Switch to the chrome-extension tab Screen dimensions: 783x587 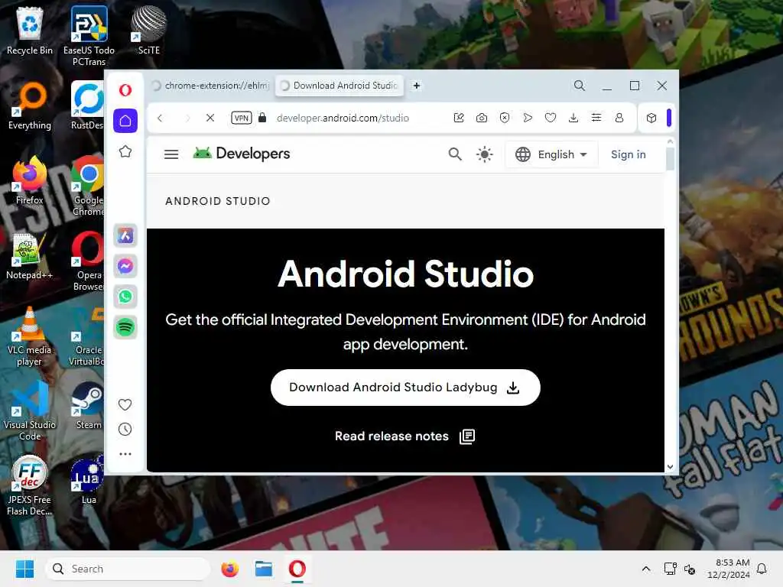click(210, 86)
